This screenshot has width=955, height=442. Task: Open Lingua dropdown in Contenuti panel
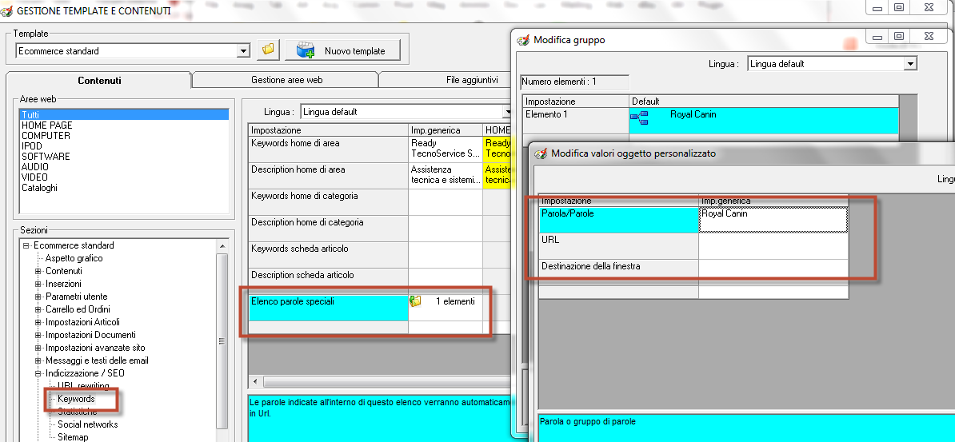(x=507, y=112)
